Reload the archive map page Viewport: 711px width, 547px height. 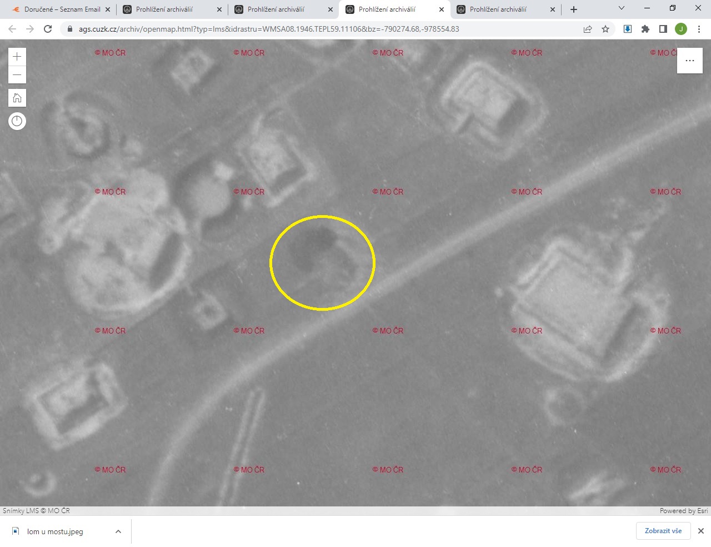click(x=48, y=29)
